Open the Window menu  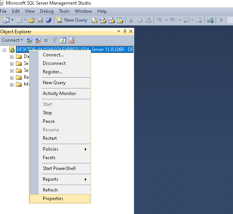(83, 11)
